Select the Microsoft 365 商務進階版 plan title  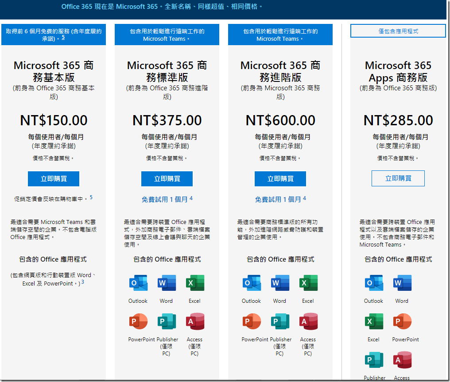[x=280, y=71]
